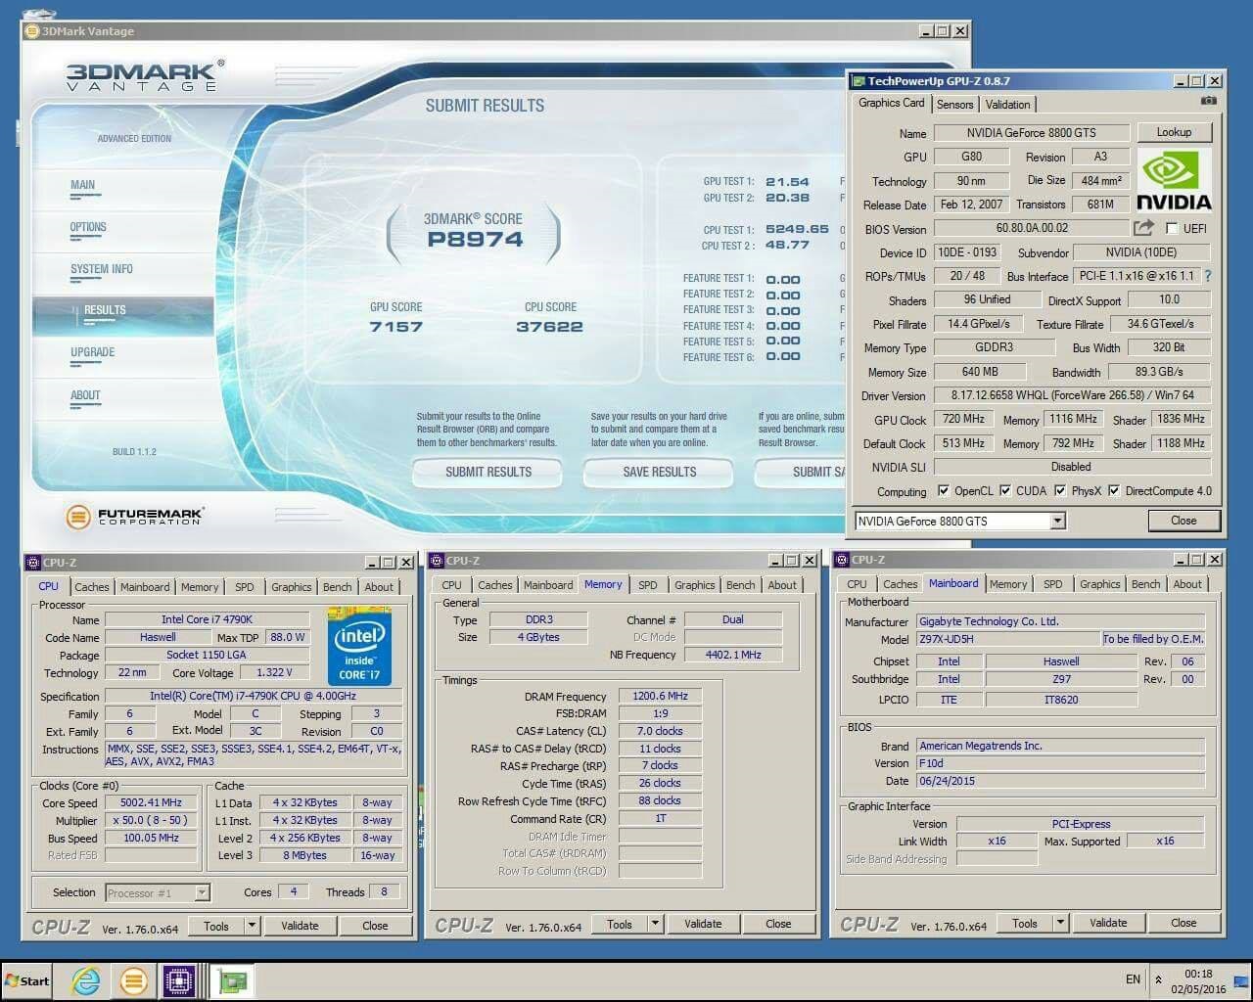Click the motherboard Model field Z97X-UD5H
The width and height of the screenshot is (1253, 1002).
(1006, 639)
